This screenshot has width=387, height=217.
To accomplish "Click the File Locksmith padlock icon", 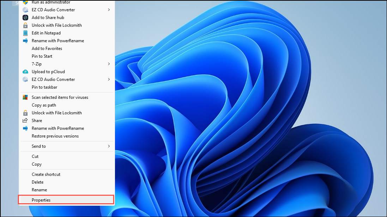I will click(x=25, y=25).
